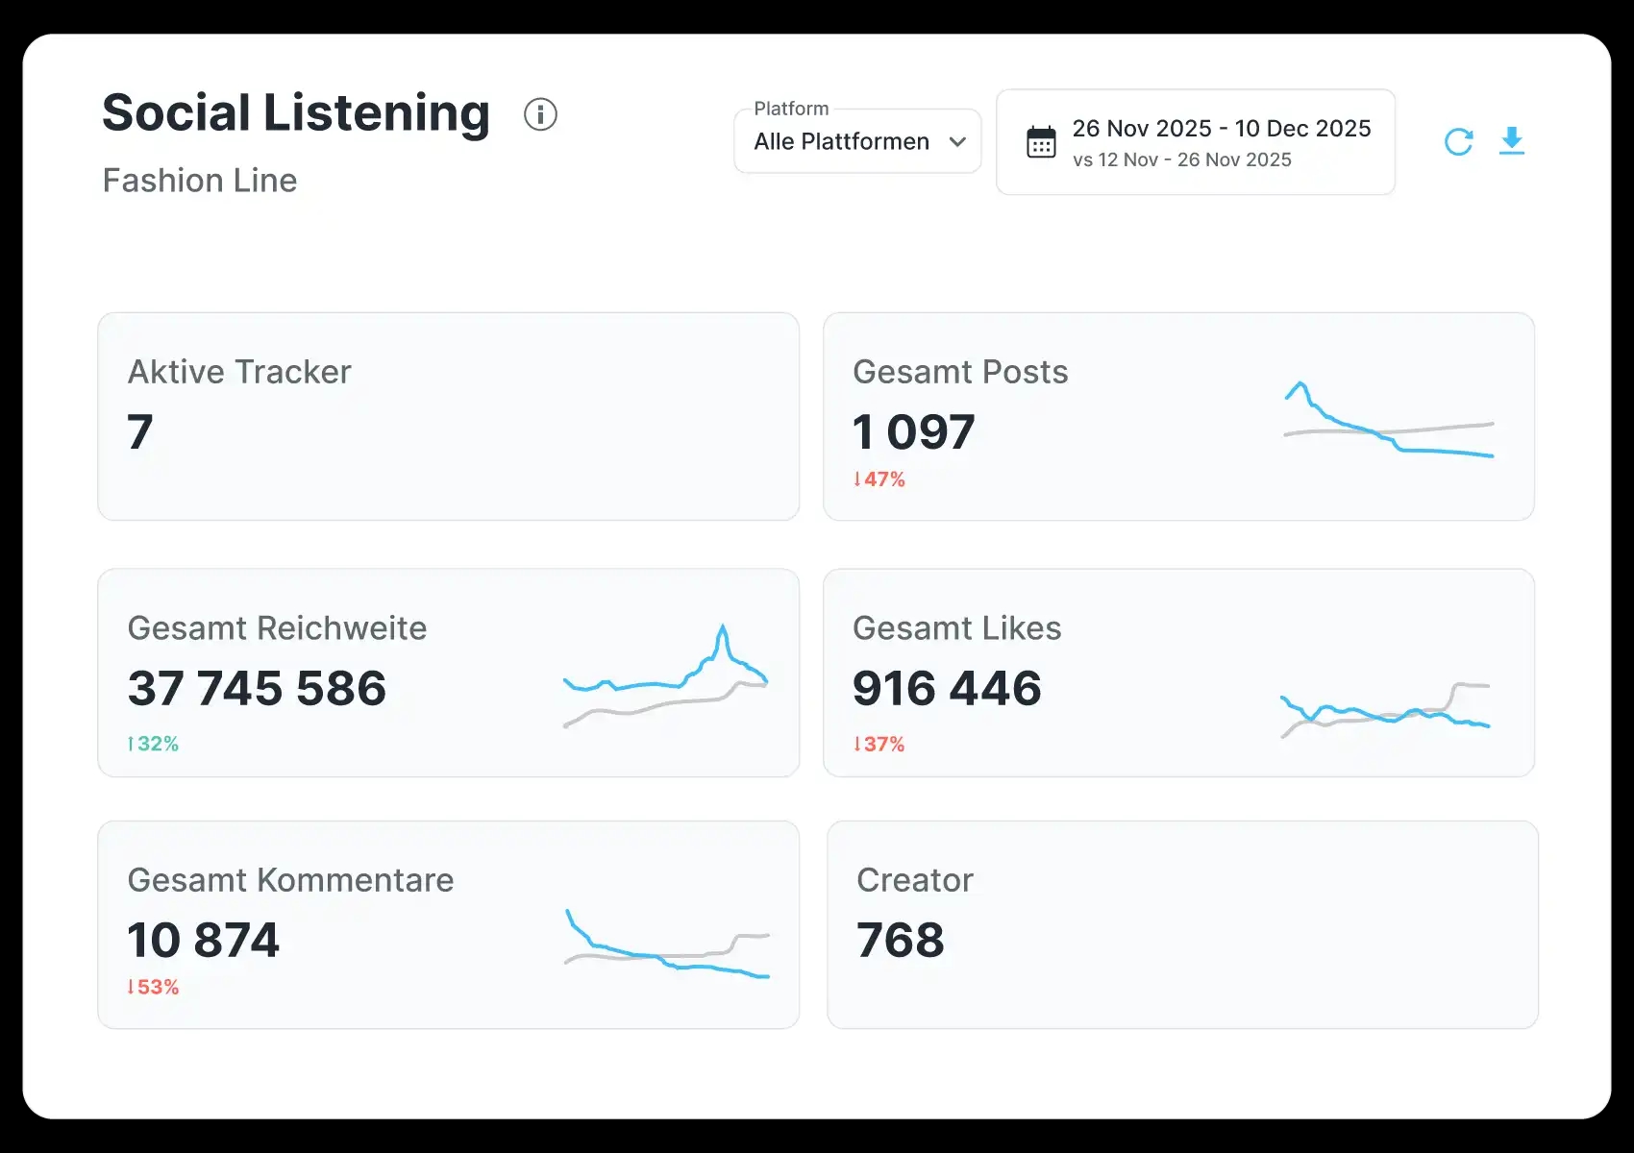Screen dimensions: 1634x1153
Task: Click the info icon beside Social Listening
Action: [540, 114]
